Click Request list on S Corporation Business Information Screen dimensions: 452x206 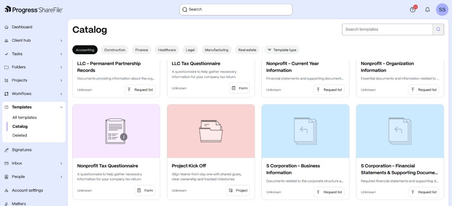coord(329,192)
